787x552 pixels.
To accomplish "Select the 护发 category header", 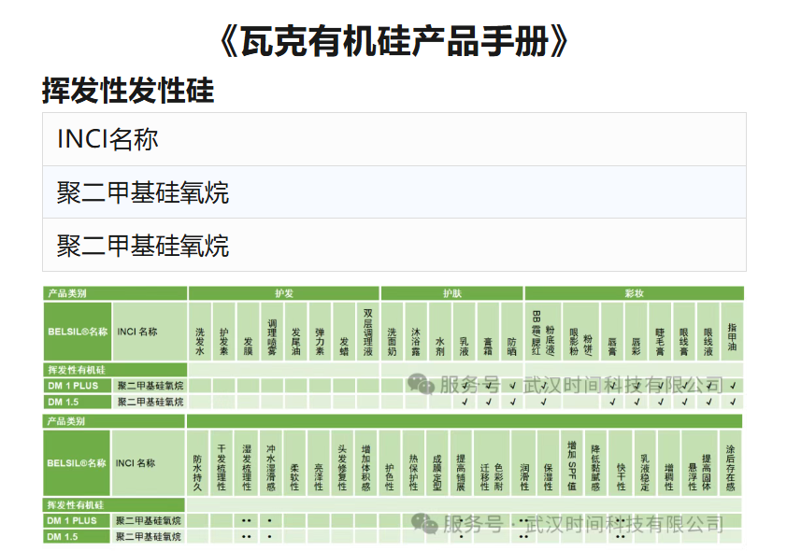I will click(x=284, y=293).
